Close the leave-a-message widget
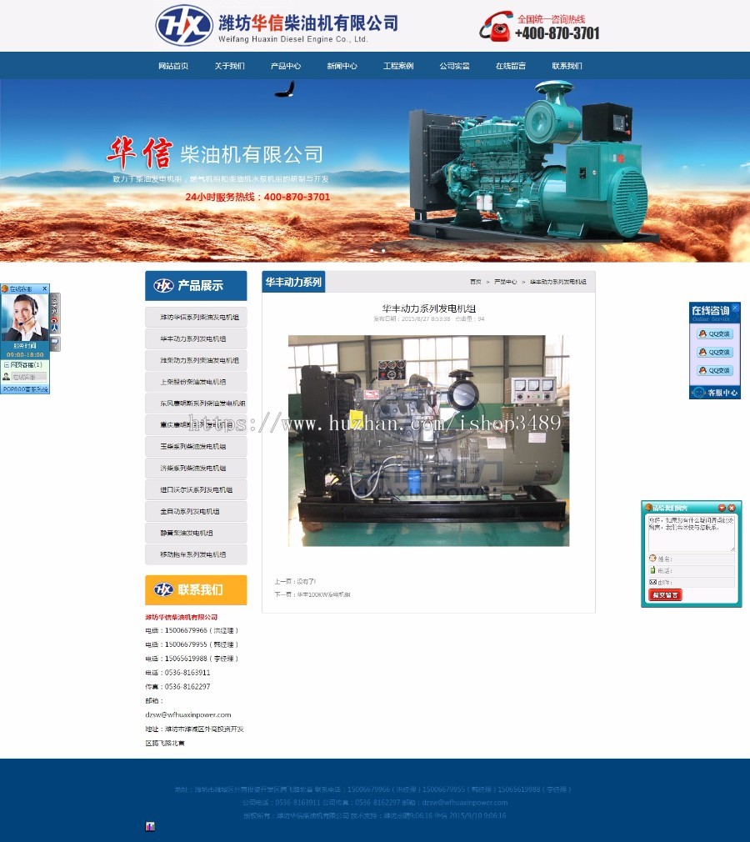This screenshot has width=750, height=842. [x=732, y=508]
